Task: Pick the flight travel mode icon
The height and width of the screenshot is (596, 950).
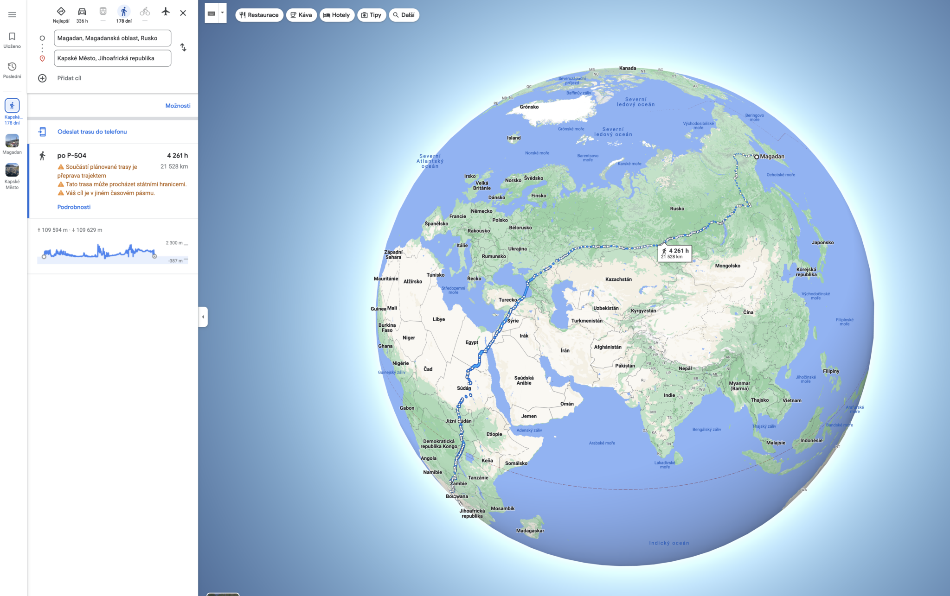Action: click(x=166, y=11)
